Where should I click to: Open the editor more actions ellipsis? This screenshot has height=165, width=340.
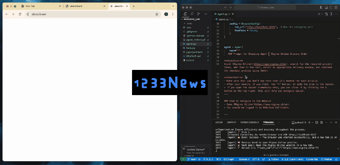click(337, 14)
